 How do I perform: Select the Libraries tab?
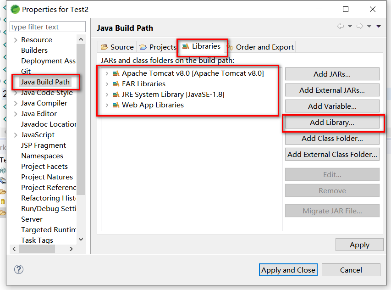point(202,46)
